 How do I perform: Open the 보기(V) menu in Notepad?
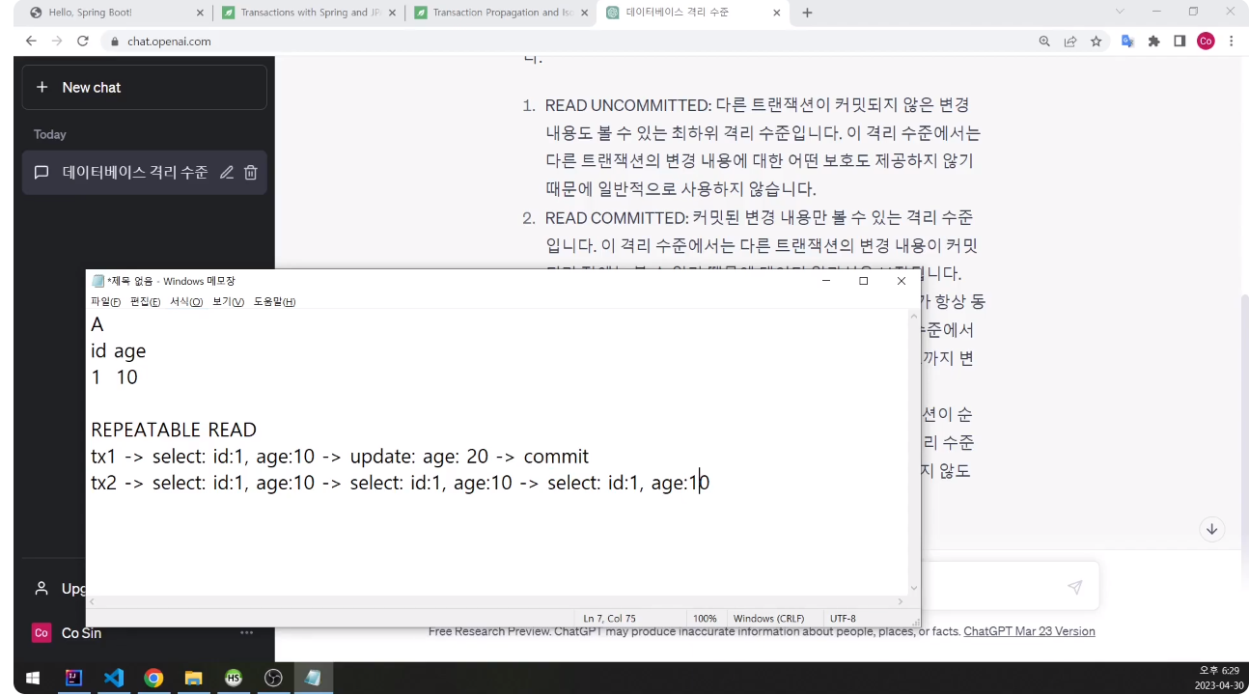pos(229,302)
